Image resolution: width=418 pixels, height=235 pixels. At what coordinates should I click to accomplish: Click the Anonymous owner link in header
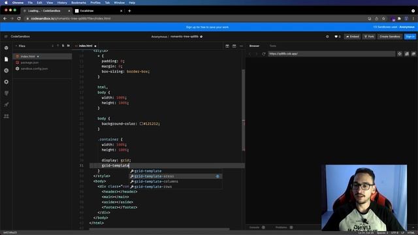click(x=159, y=37)
